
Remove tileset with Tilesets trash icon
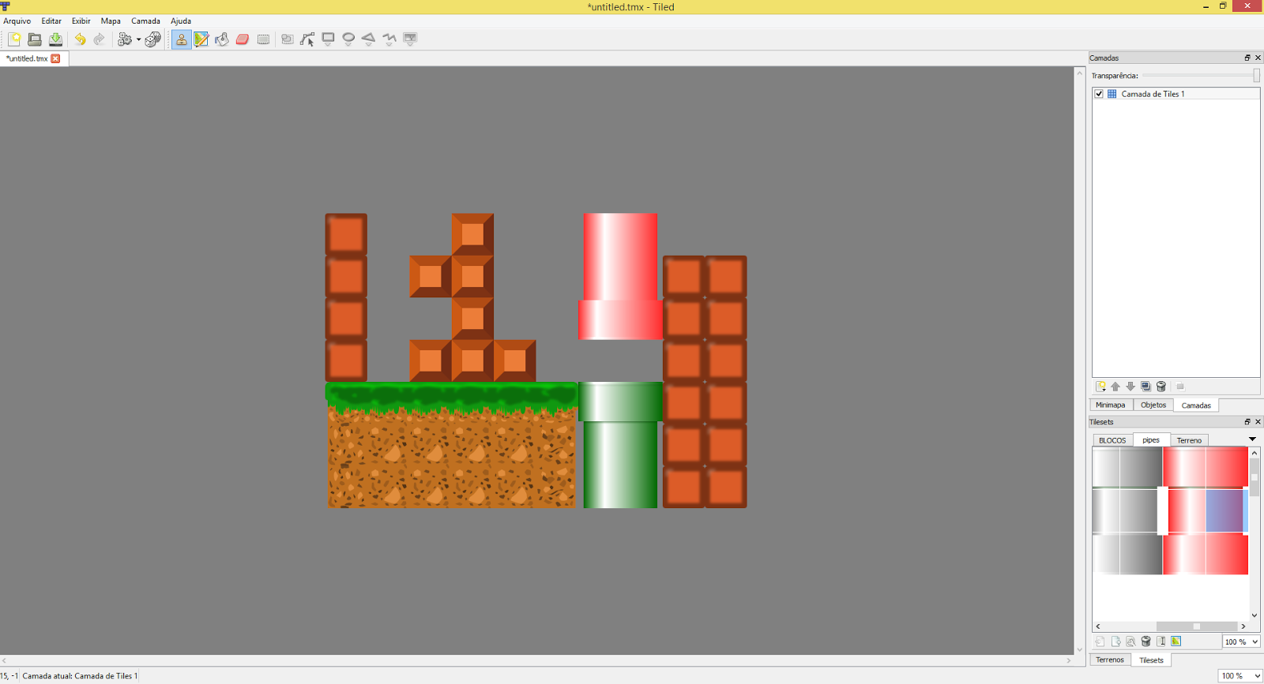(x=1145, y=641)
